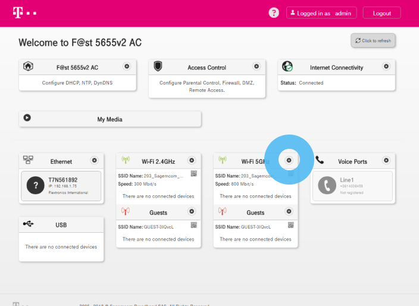Click the Telekom T logo
This screenshot has height=306, width=419.
point(18,12)
